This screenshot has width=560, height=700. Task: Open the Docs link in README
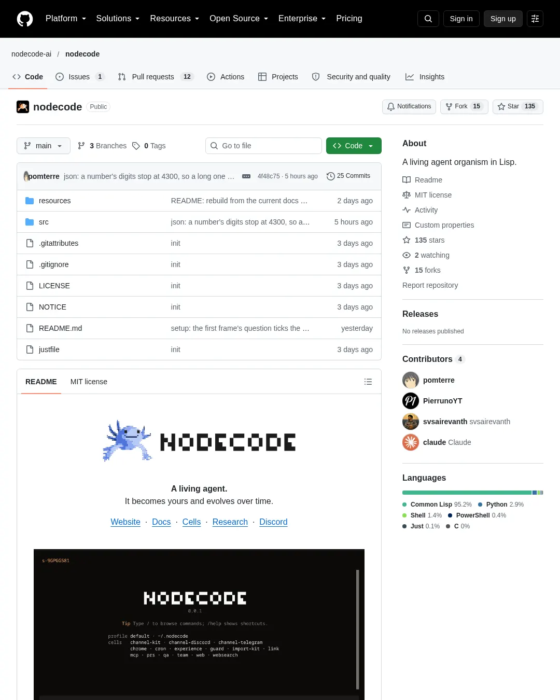(161, 522)
